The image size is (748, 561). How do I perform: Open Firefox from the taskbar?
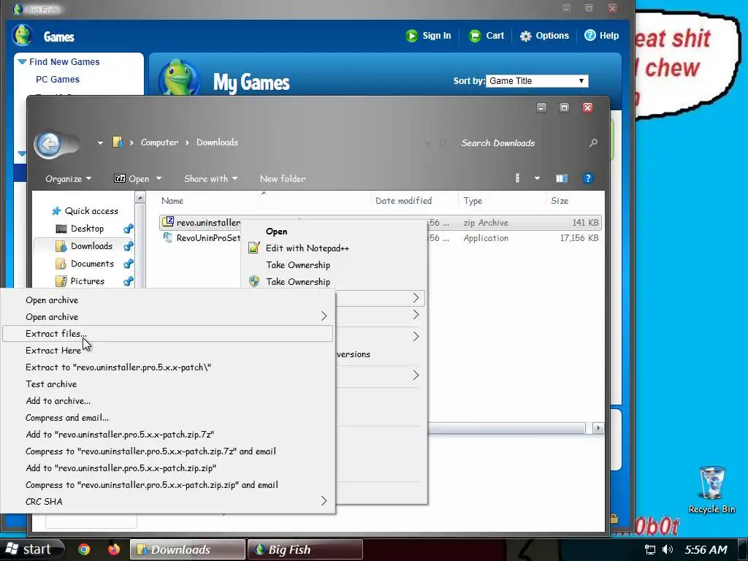[x=113, y=549]
